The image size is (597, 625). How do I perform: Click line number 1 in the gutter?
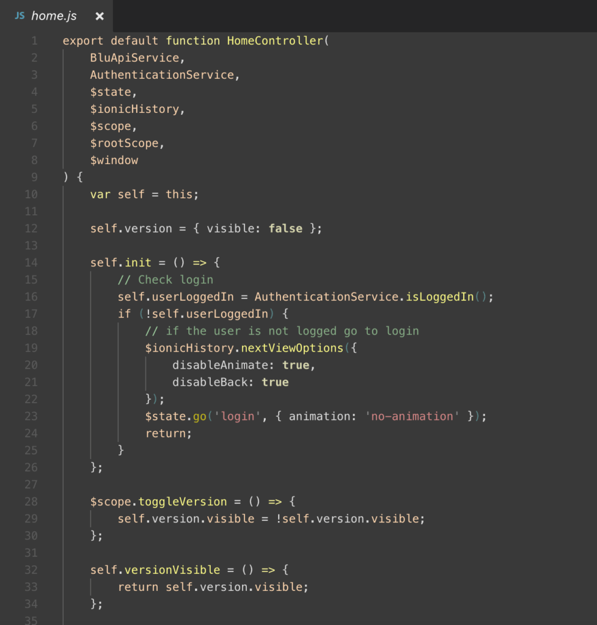34,41
